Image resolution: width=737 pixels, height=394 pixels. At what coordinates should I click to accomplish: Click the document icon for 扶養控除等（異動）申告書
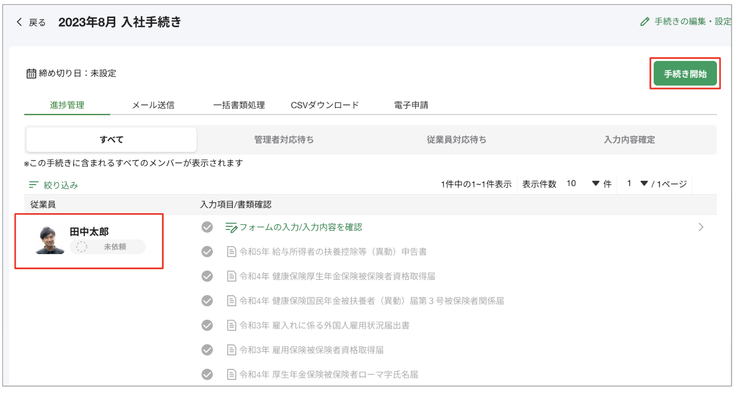click(232, 251)
